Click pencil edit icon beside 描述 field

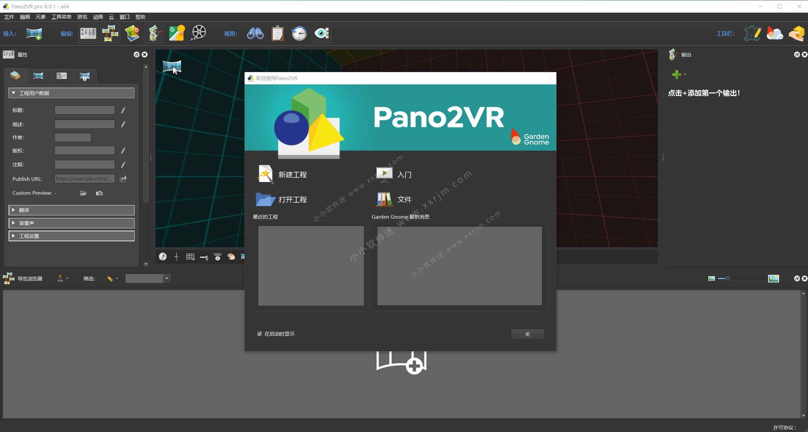click(123, 124)
